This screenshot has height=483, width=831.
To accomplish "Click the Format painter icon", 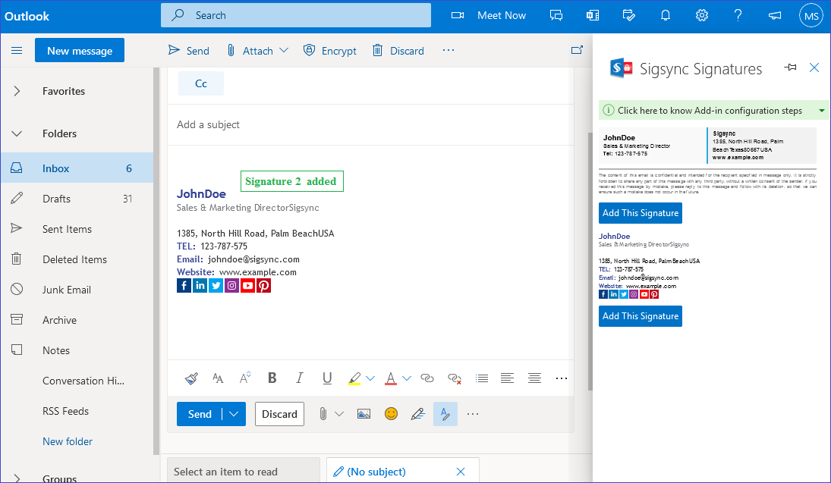I will 192,378.
